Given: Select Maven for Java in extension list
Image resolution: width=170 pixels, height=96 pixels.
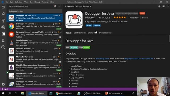Looking at the screenshot, I should point(35,59).
